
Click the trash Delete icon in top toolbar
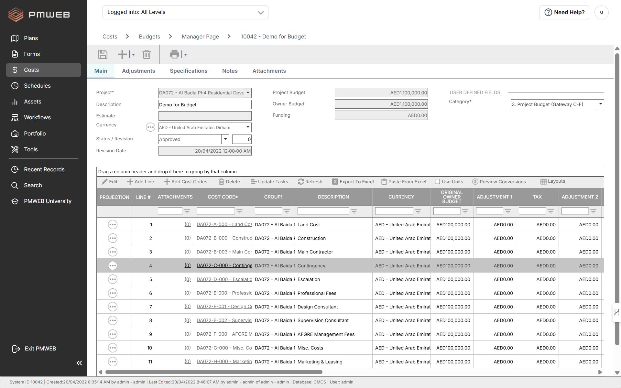tap(147, 54)
